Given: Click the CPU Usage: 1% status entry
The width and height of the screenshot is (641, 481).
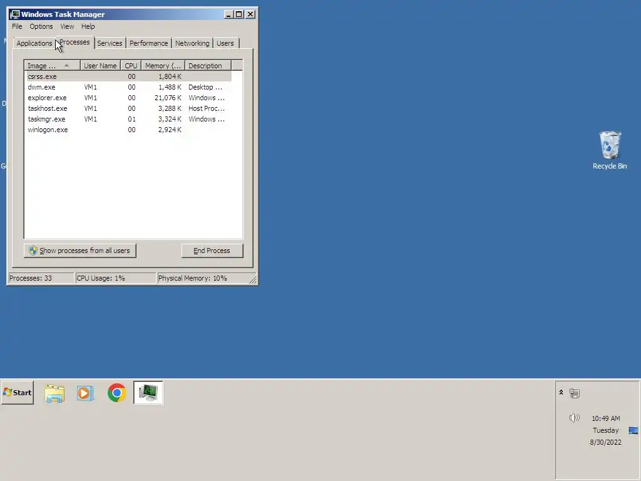Looking at the screenshot, I should point(116,278).
